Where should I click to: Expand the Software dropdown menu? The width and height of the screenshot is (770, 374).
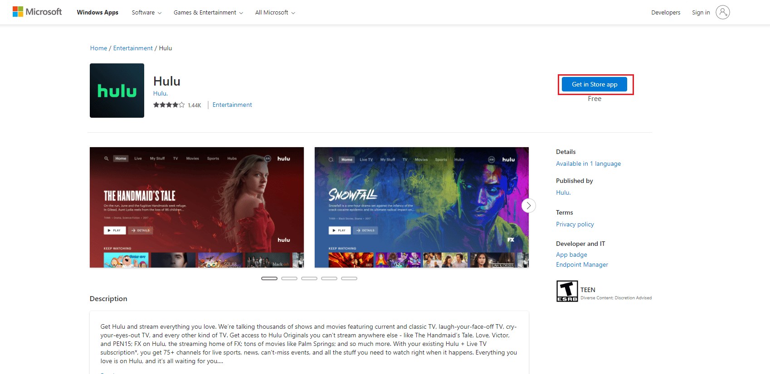(x=146, y=13)
